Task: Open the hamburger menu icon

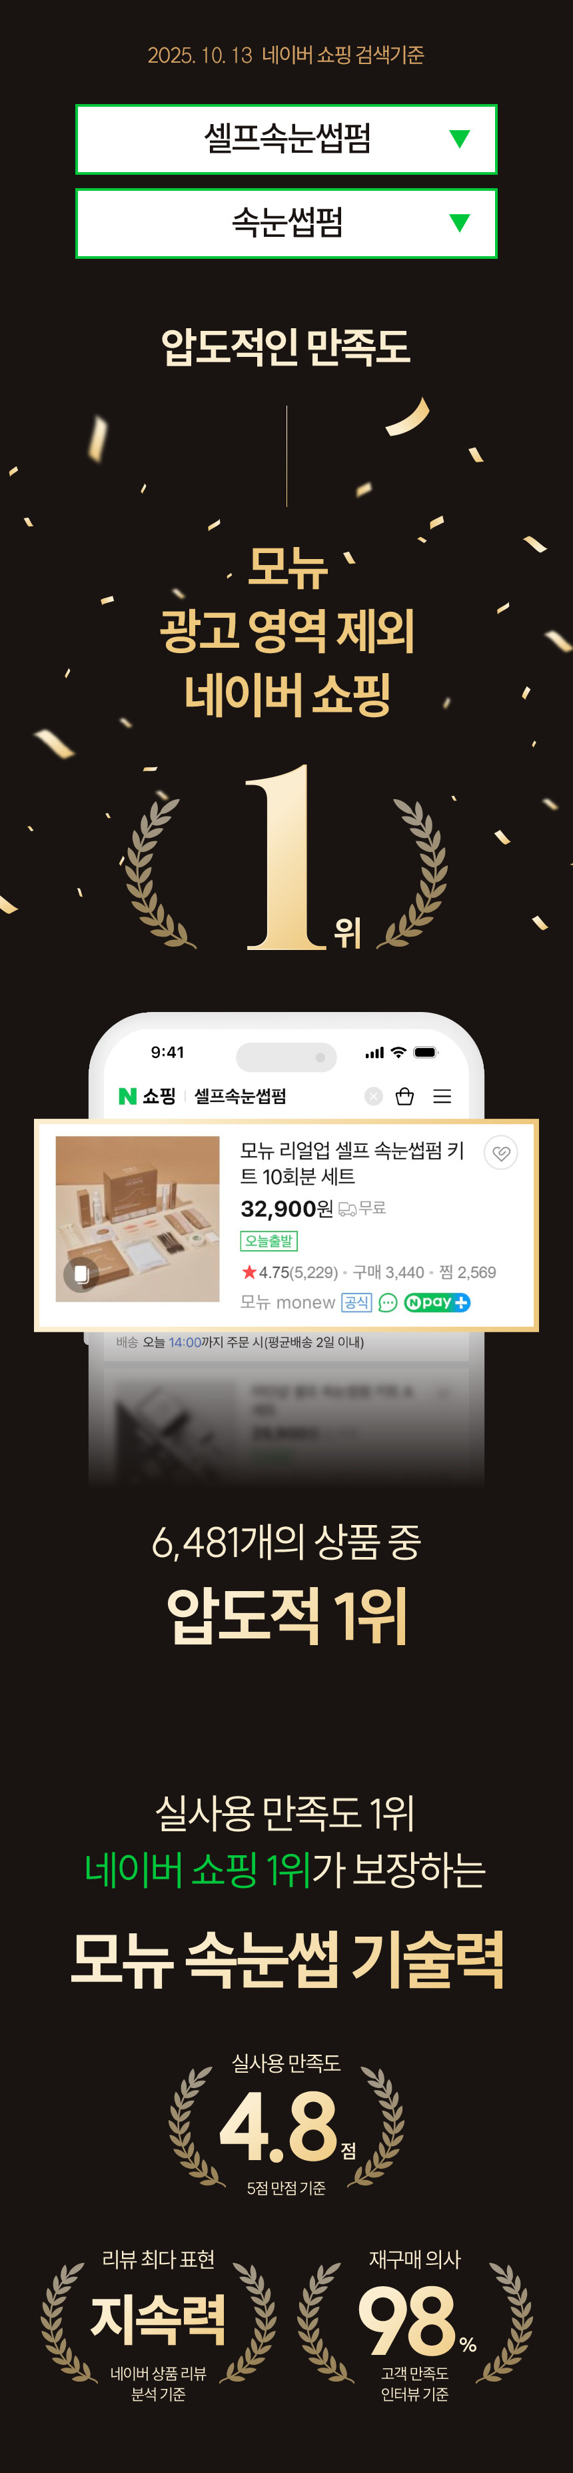Action: click(442, 1096)
